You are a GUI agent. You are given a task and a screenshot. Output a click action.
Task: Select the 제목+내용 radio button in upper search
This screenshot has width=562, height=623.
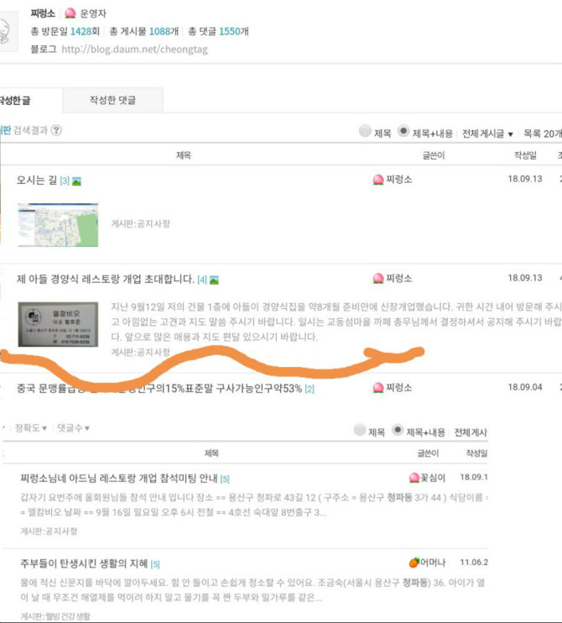point(403,131)
